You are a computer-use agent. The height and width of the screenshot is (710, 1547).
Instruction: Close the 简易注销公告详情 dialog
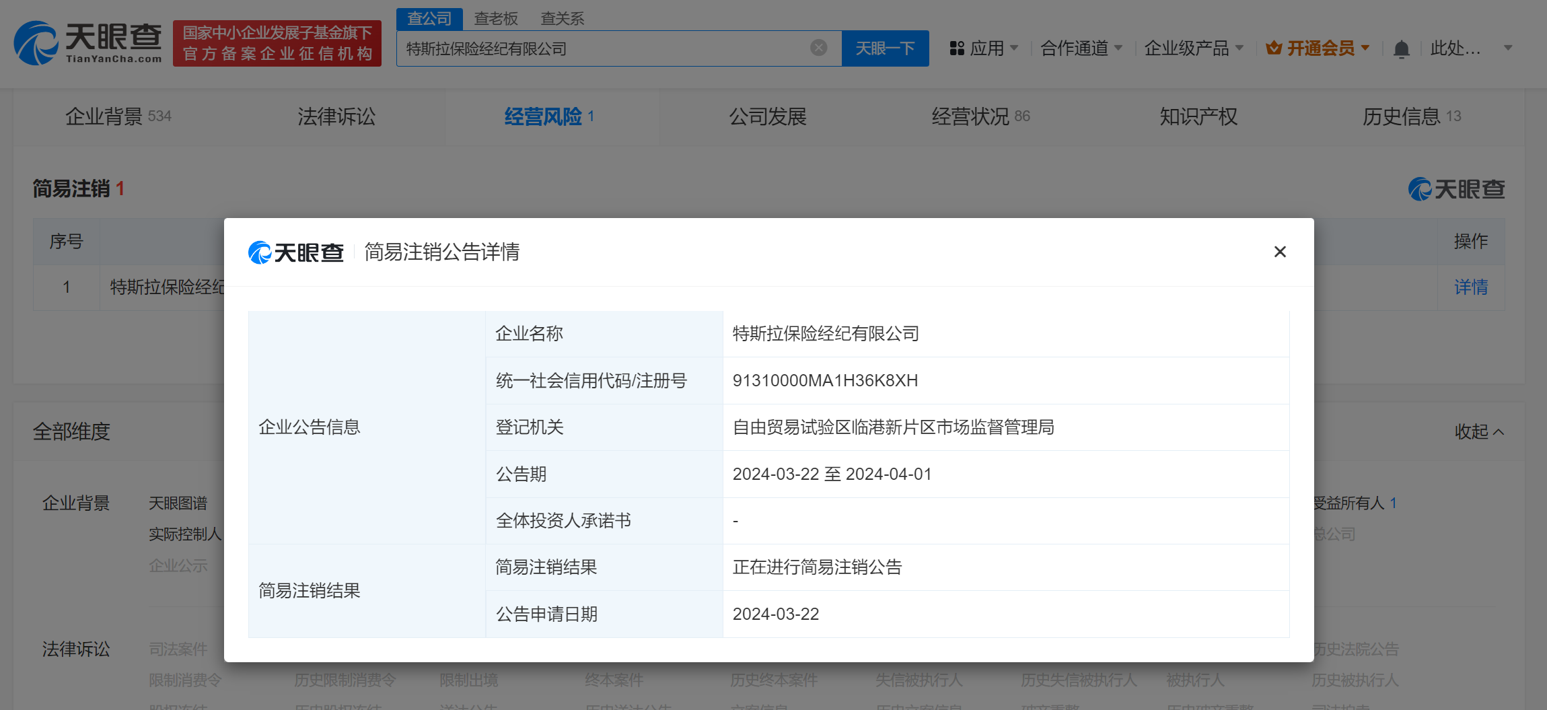coord(1279,252)
